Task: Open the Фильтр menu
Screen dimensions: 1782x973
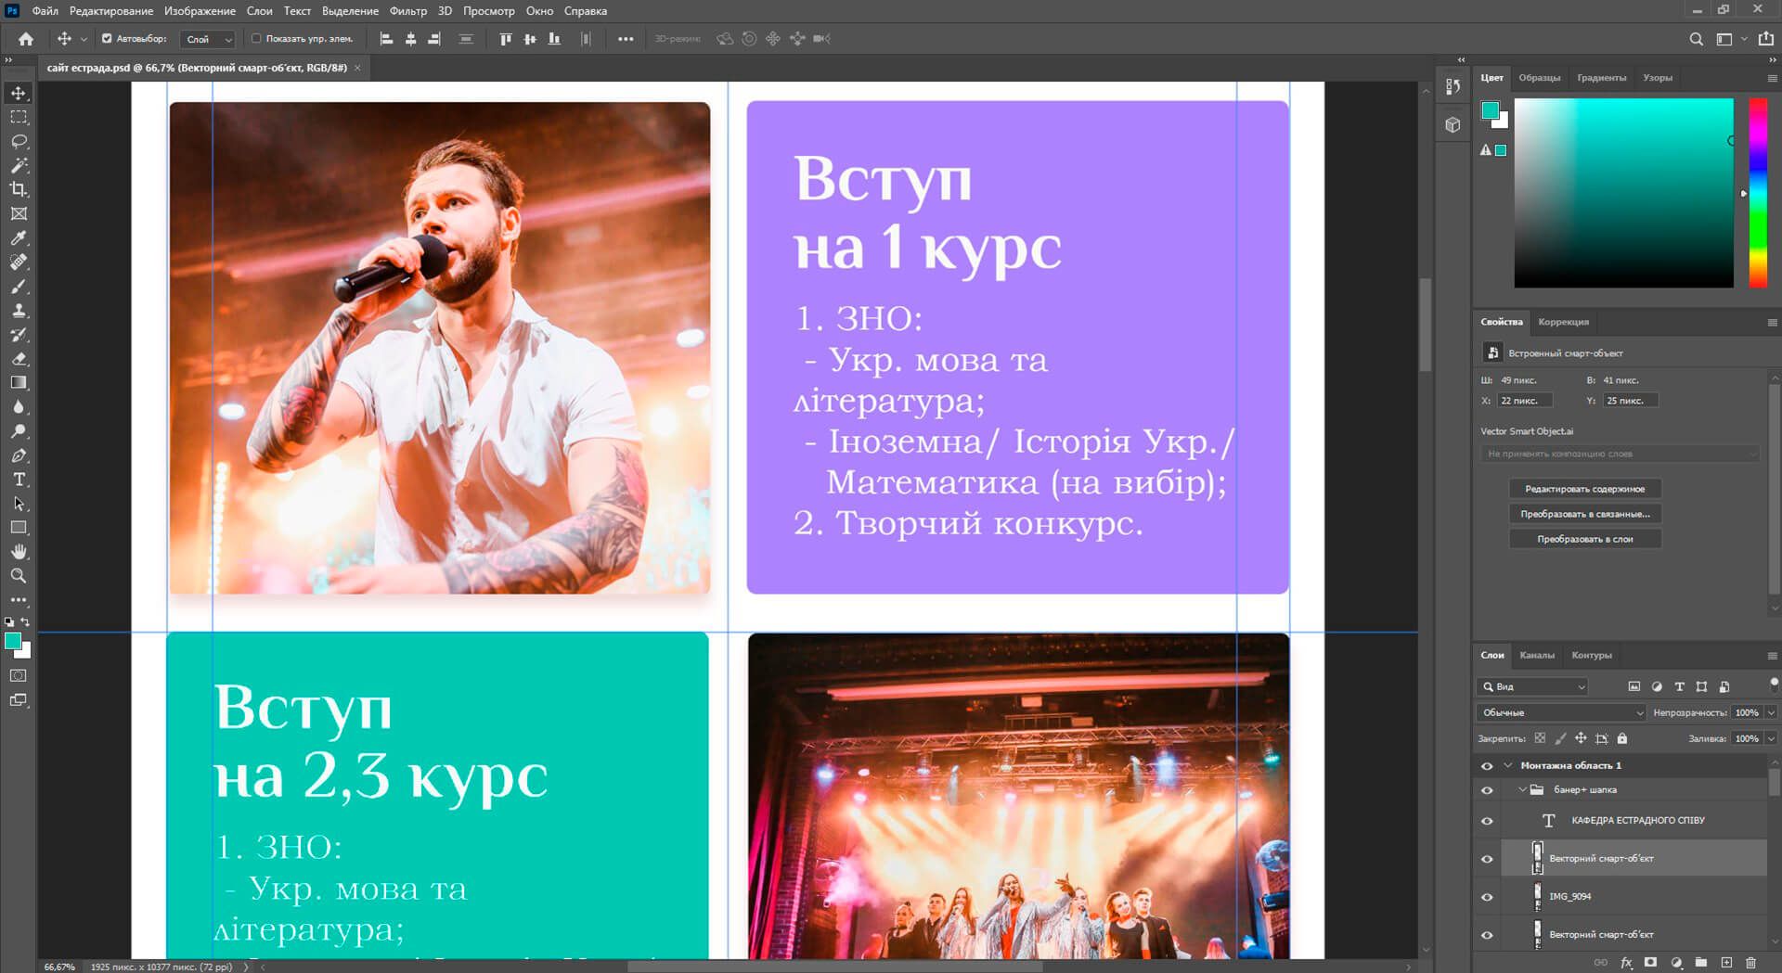Action: point(407,11)
